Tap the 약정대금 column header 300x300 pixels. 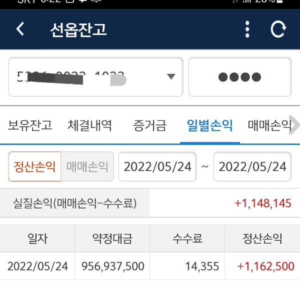pos(112,238)
